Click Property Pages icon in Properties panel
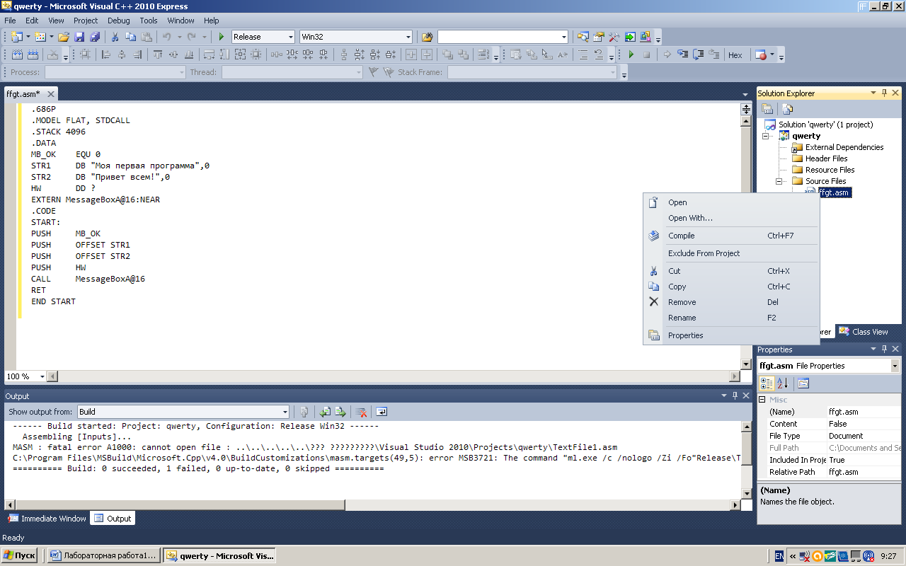This screenshot has width=906, height=566. click(x=803, y=383)
